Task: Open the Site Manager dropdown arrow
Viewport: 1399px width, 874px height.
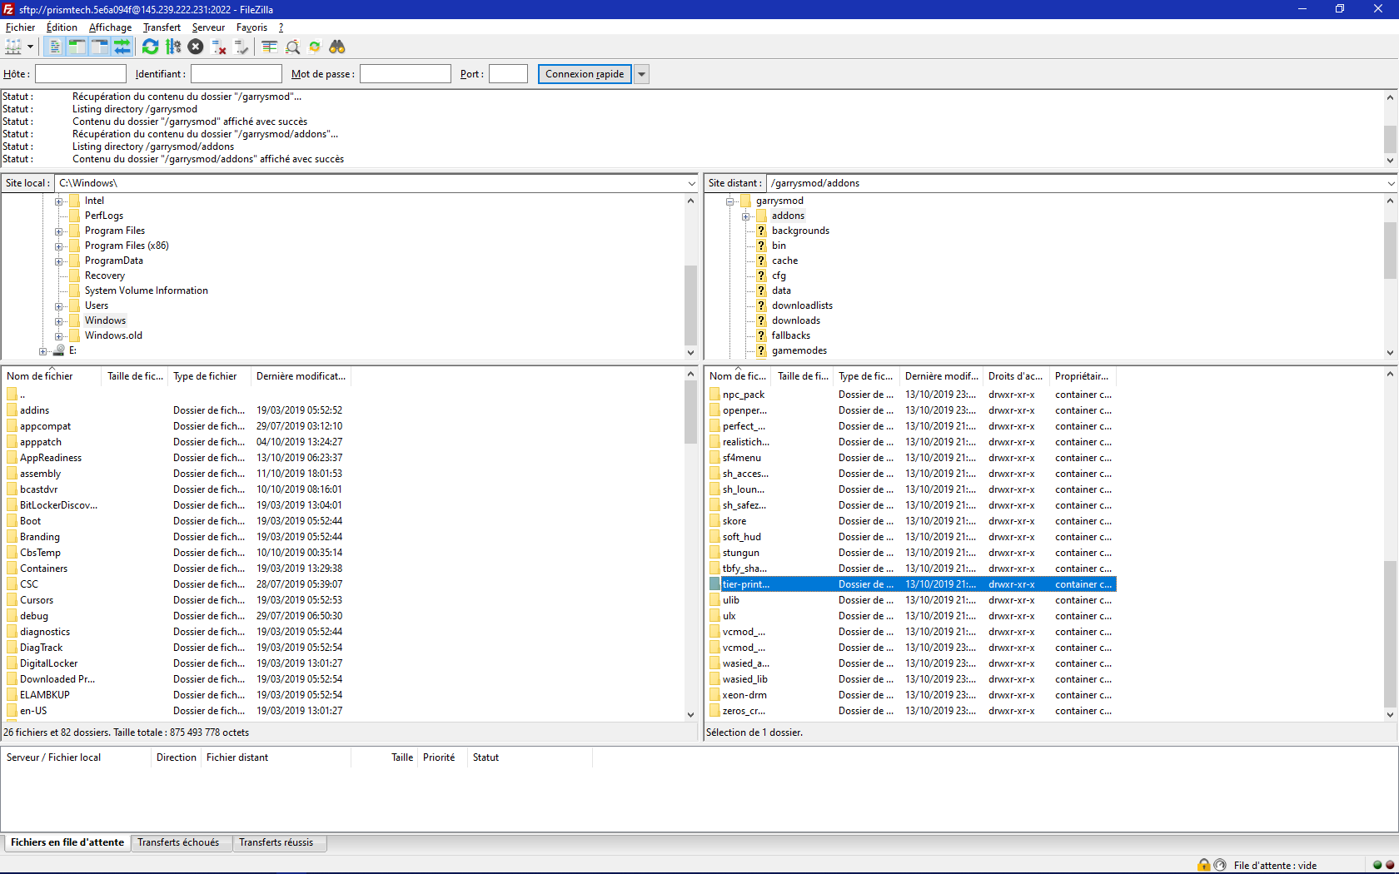Action: [x=30, y=47]
